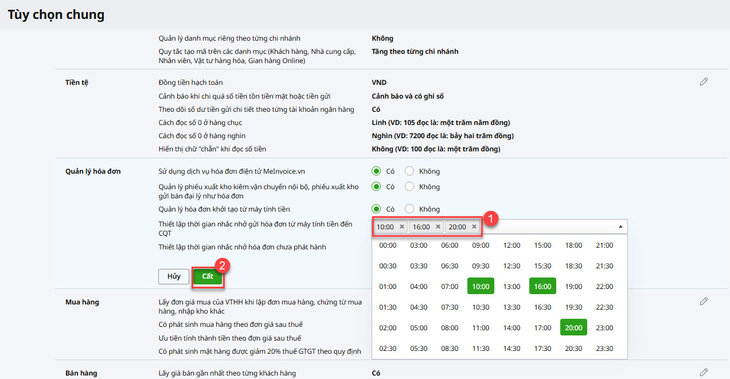Remove the 10:00 time tag
The width and height of the screenshot is (730, 379).
coord(402,226)
